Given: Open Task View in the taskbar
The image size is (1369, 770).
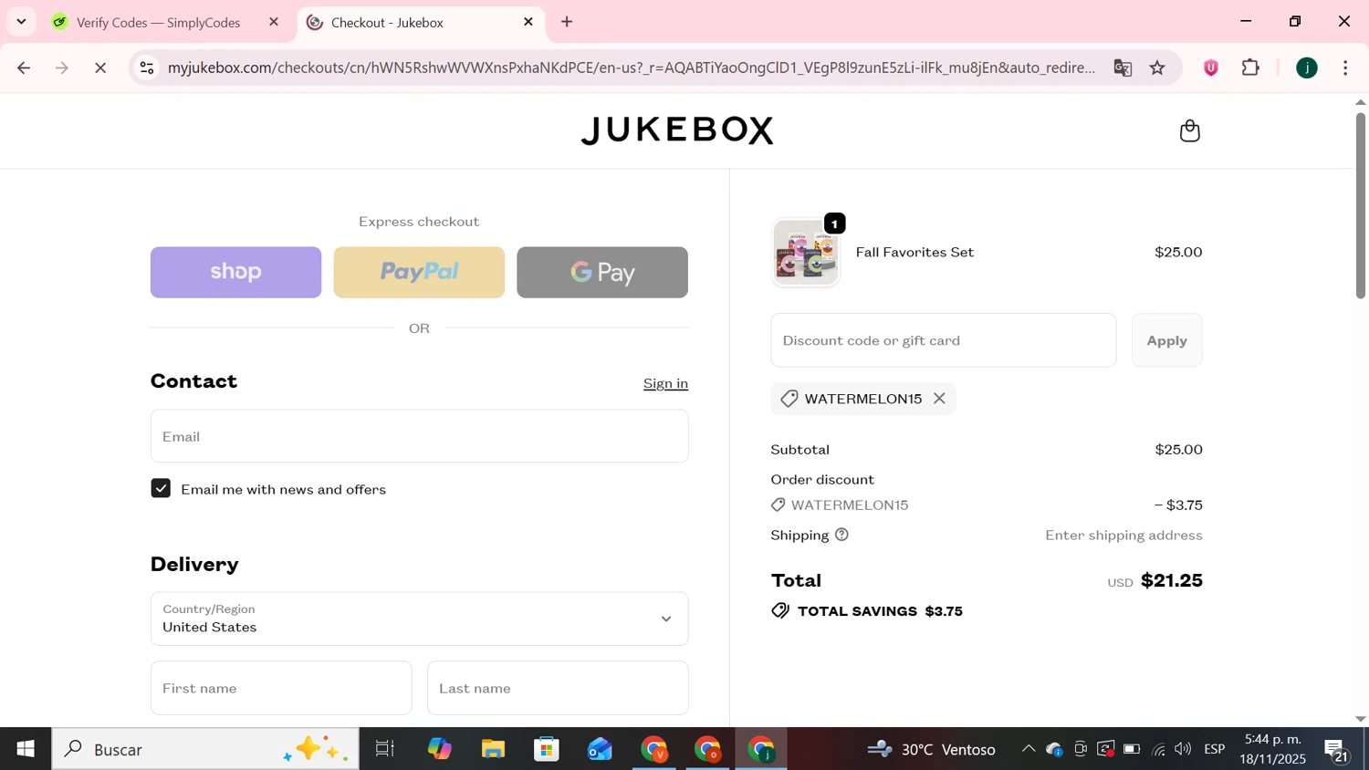Looking at the screenshot, I should tap(385, 749).
